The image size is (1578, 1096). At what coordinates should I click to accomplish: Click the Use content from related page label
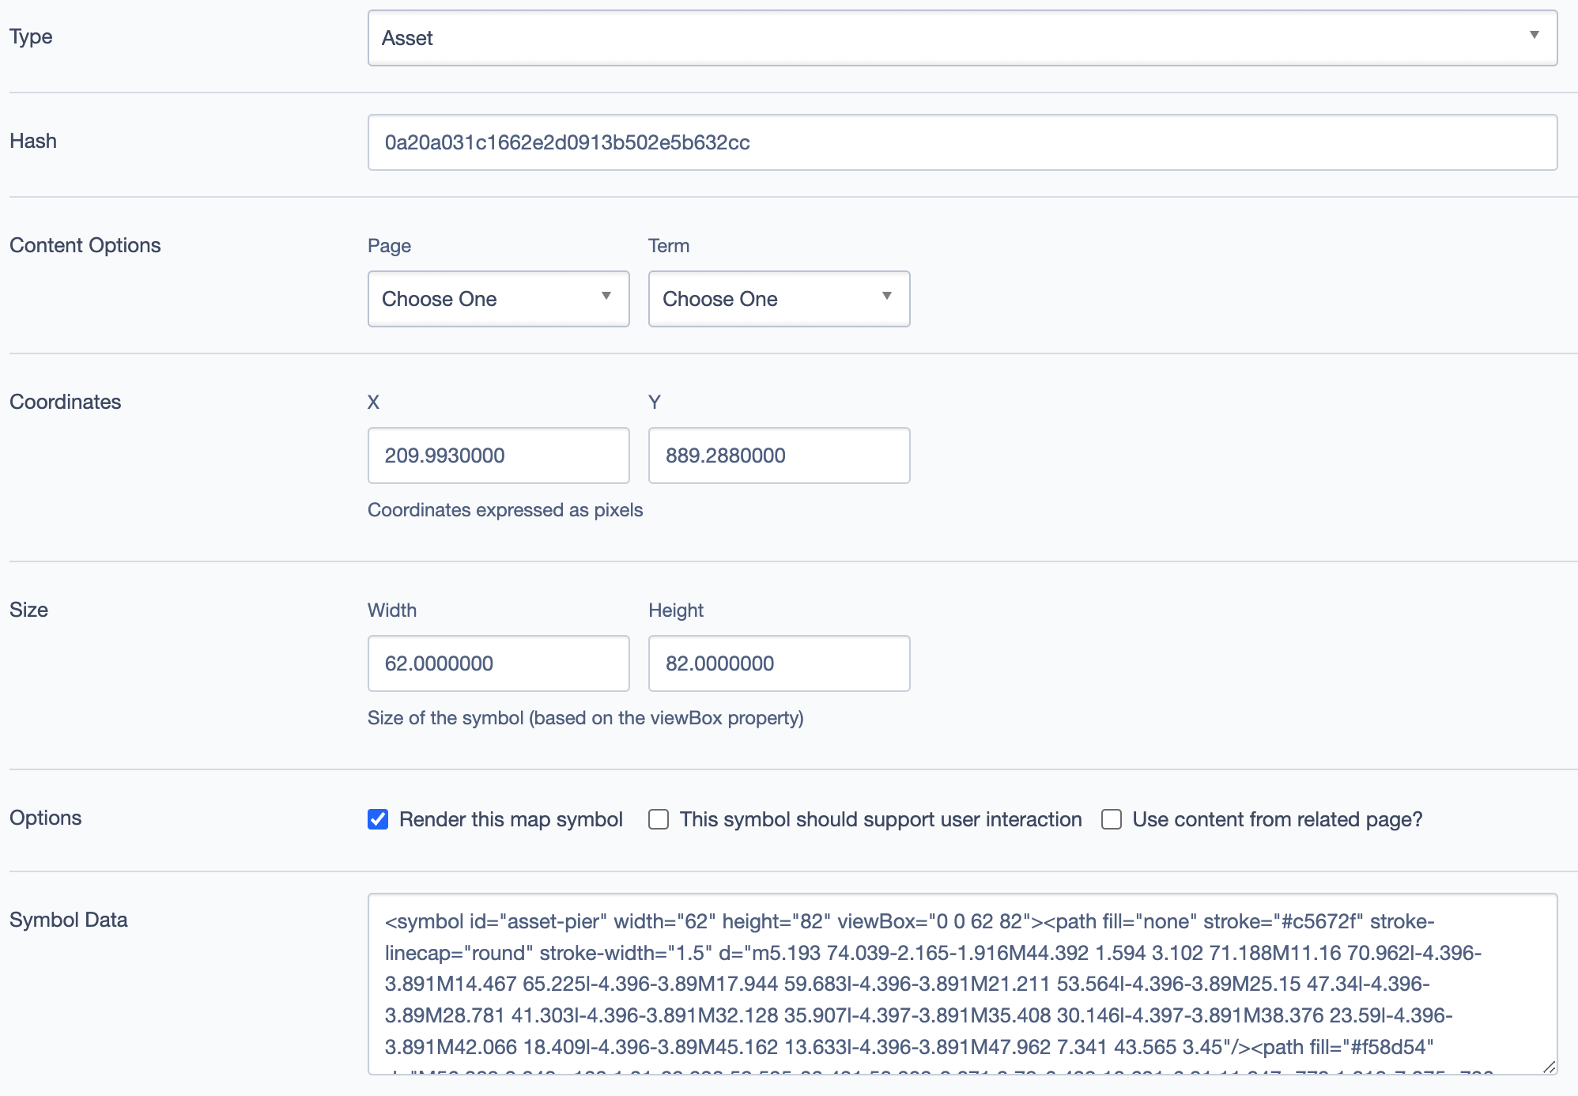1277,819
